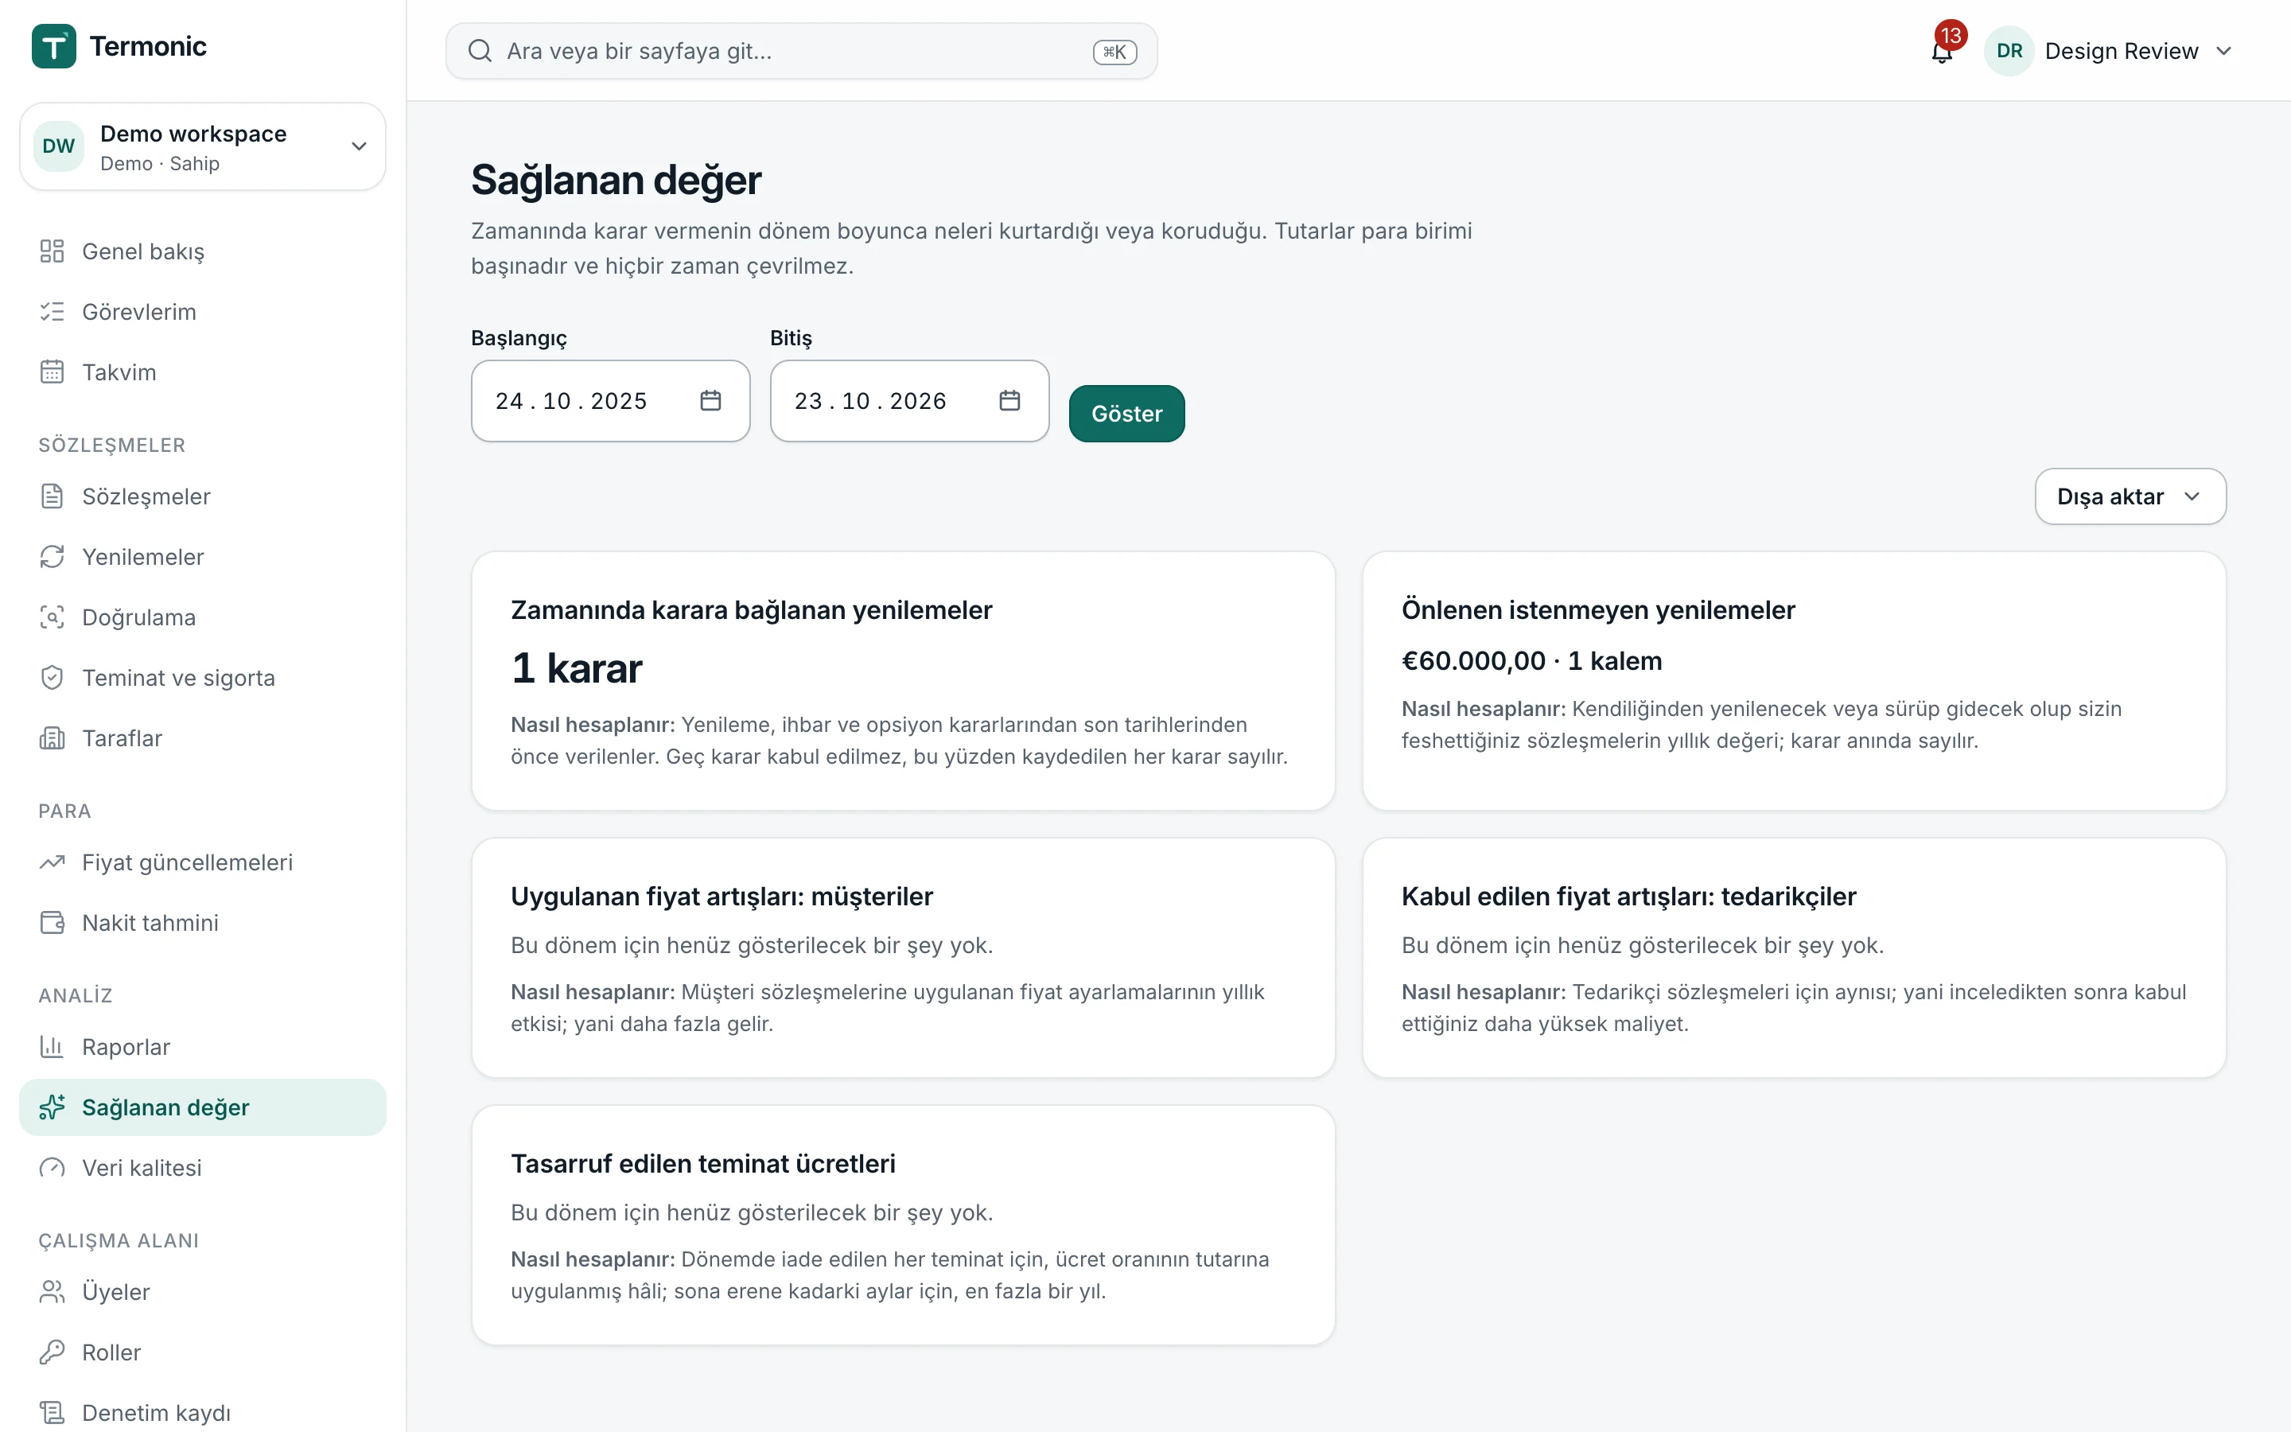Click the DR avatar in the header
Viewport: 2291px width, 1432px height.
[2009, 51]
